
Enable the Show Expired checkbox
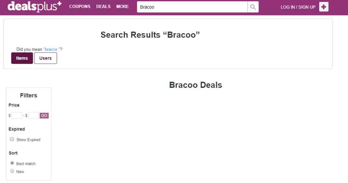tap(12, 139)
